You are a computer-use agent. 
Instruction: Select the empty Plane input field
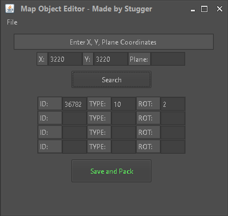168,59
